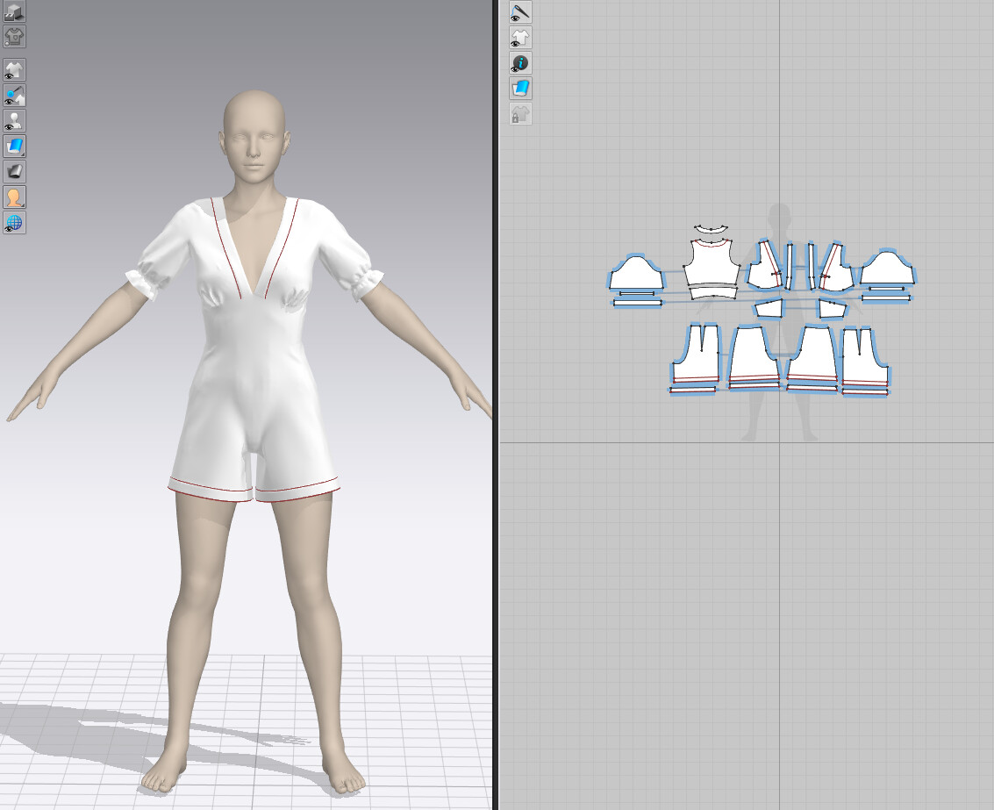Select the right under-bust panel piece
Screen dimensions: 994x810
coord(833,309)
